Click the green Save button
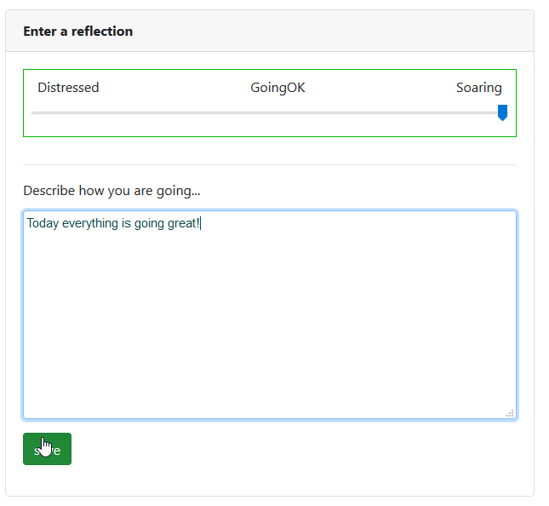The width and height of the screenshot is (549, 506). coord(47,449)
